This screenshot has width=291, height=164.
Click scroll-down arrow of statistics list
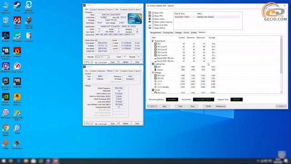pos(281,92)
